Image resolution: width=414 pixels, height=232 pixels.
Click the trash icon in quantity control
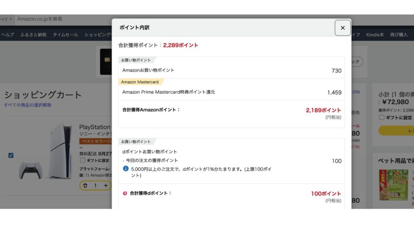pyautogui.click(x=85, y=185)
